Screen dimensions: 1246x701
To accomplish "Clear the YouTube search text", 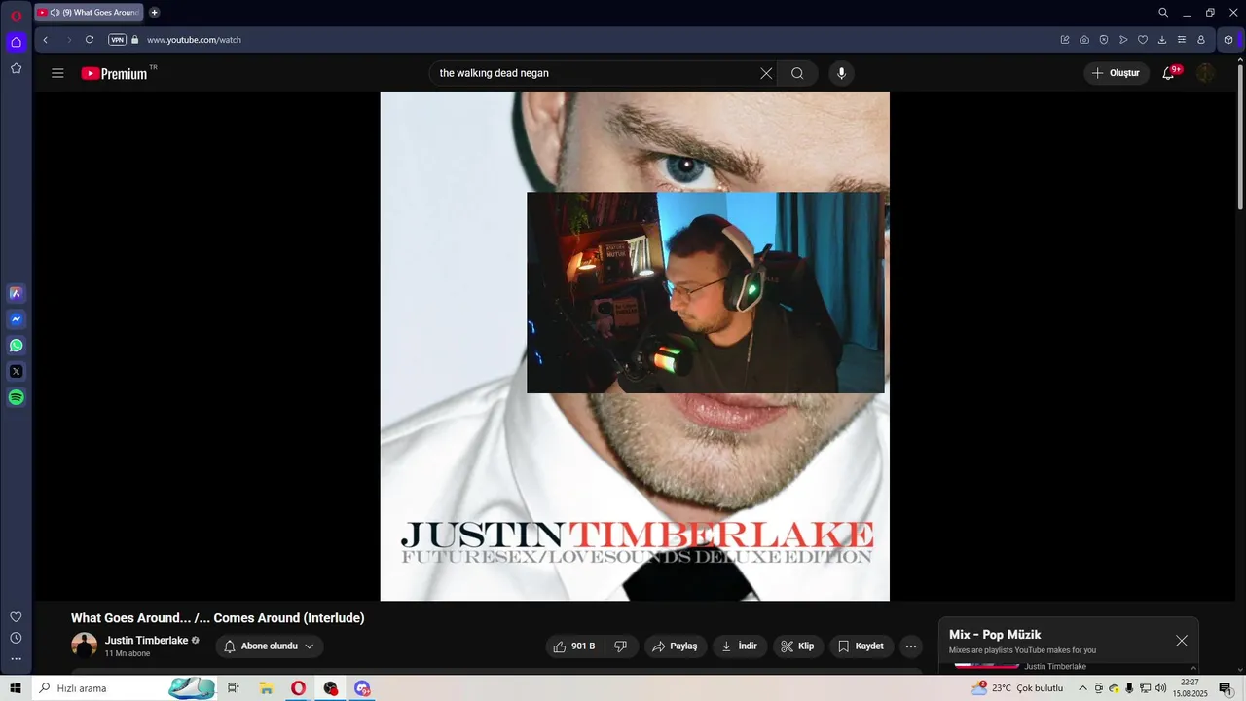I will click(766, 73).
